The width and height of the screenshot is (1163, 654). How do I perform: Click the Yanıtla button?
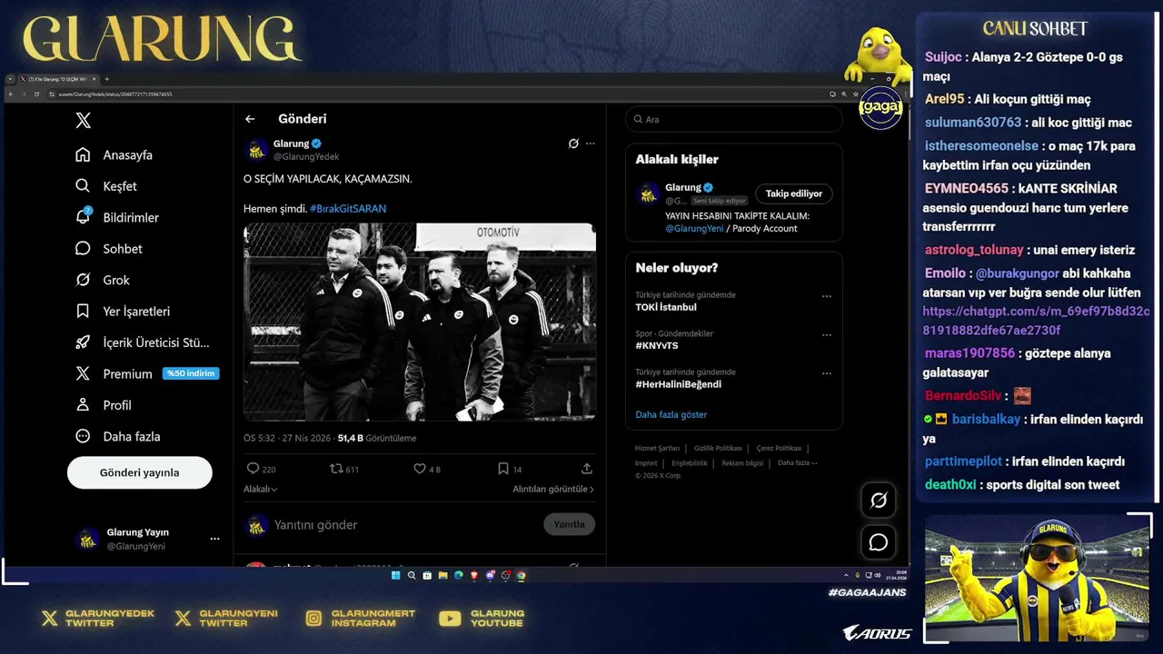(570, 524)
